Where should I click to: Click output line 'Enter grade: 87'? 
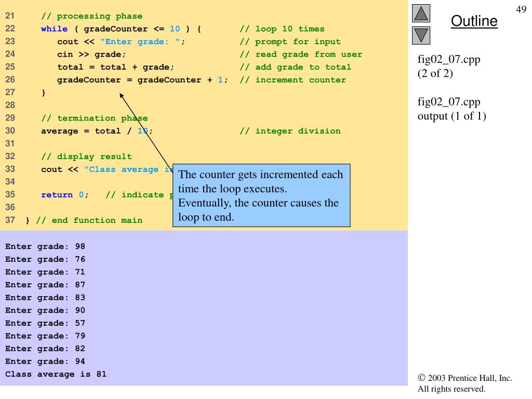pyautogui.click(x=45, y=285)
